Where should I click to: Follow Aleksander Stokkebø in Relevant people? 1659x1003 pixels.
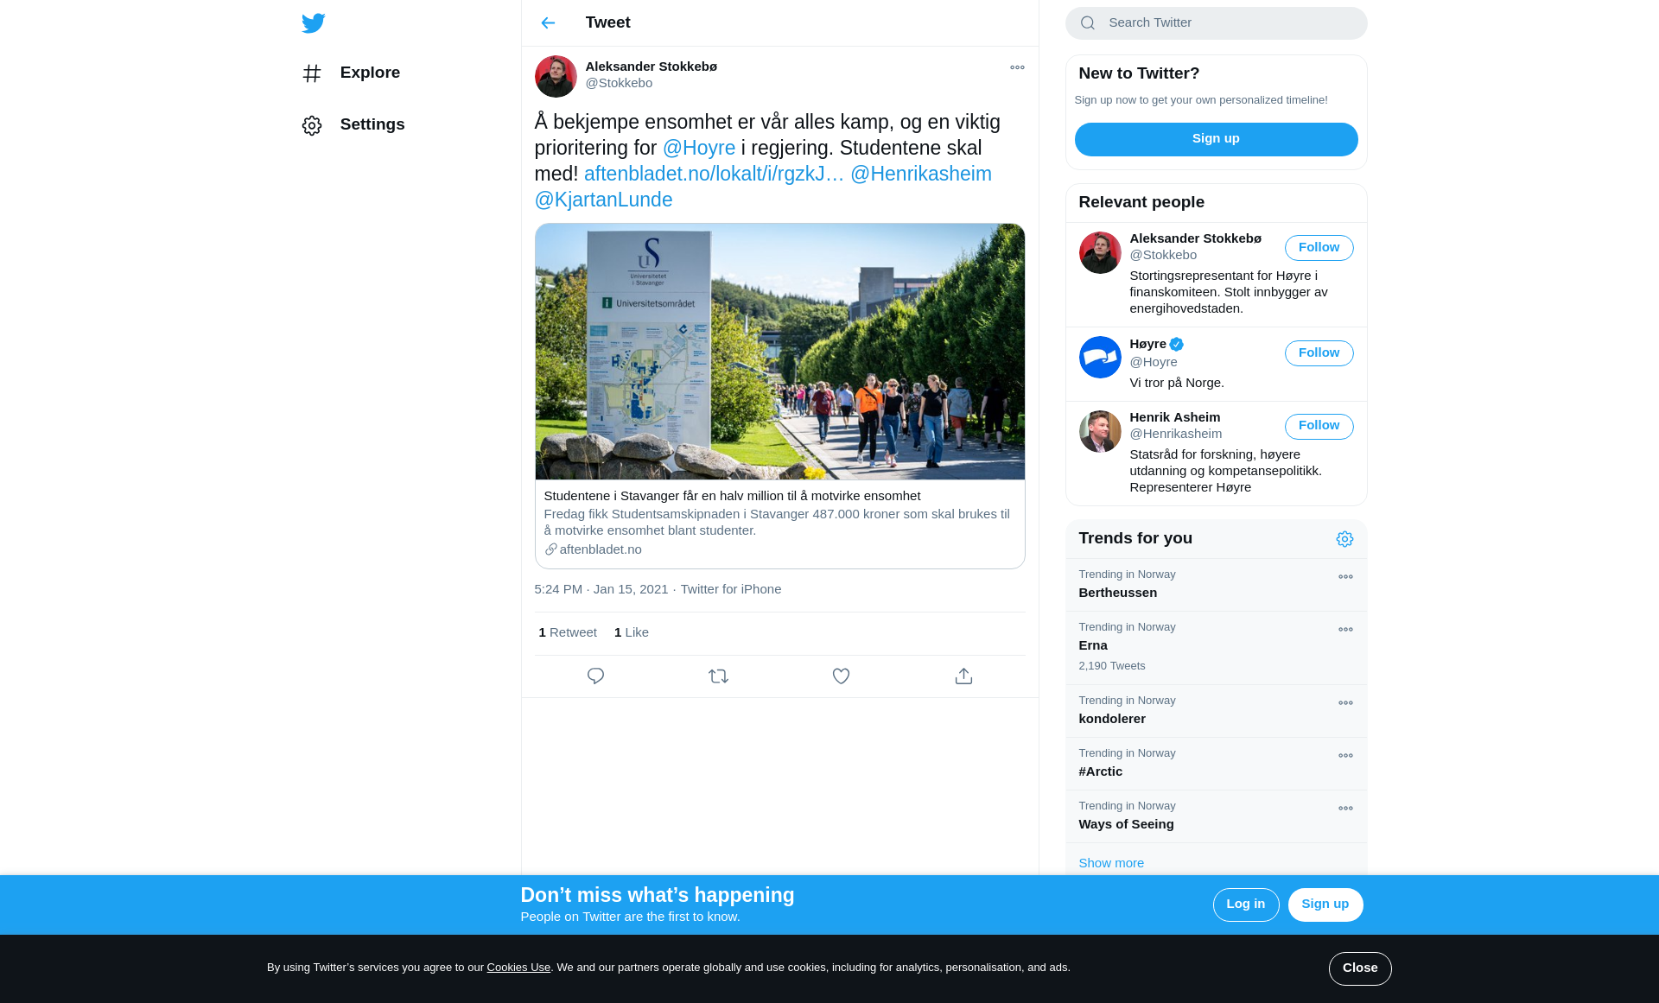point(1319,248)
